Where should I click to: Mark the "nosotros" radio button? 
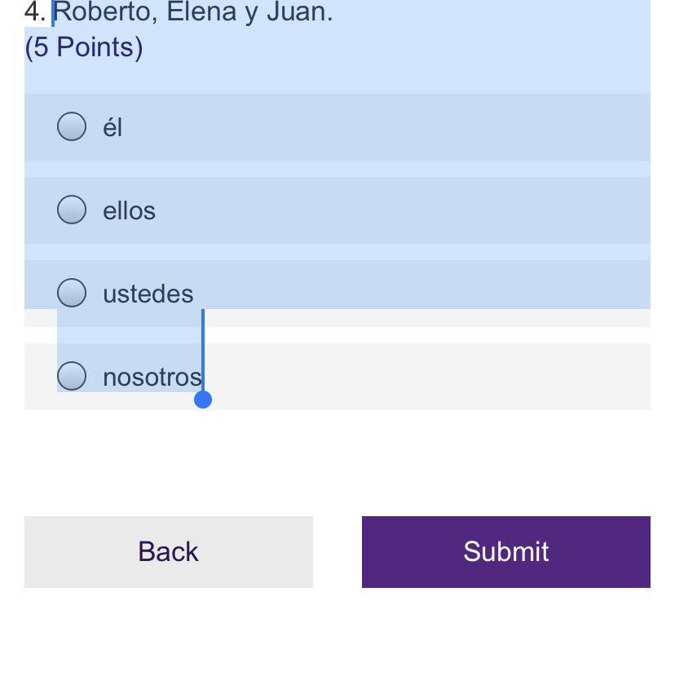(x=72, y=376)
